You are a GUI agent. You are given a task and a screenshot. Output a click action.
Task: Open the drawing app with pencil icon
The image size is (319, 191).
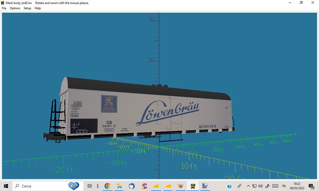point(205,186)
